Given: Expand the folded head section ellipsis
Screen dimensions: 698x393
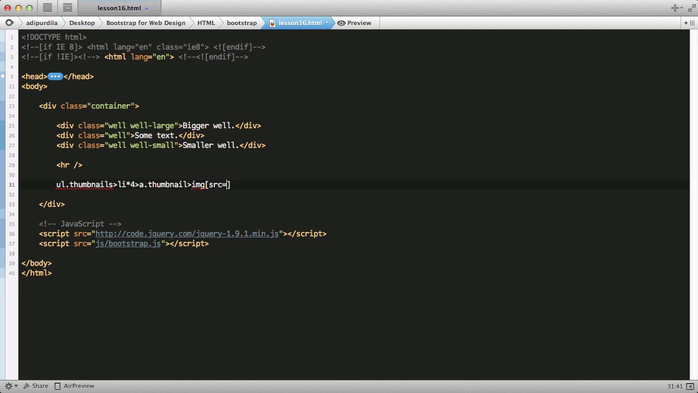Looking at the screenshot, I should (56, 76).
